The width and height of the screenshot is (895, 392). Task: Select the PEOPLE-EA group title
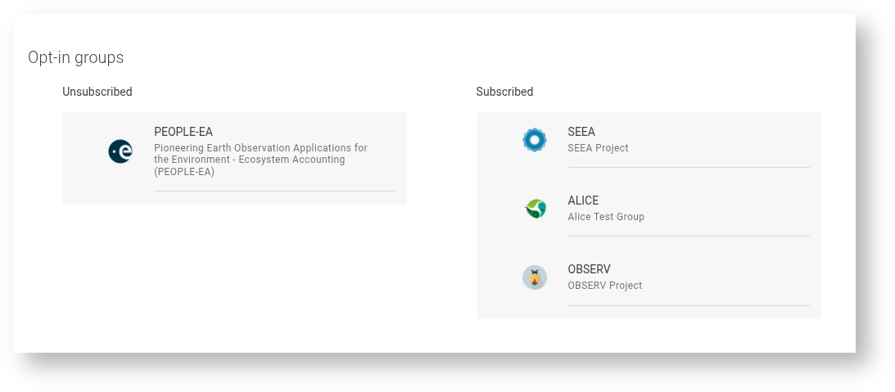(x=183, y=132)
